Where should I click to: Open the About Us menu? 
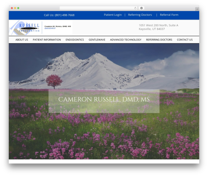tap(22, 40)
